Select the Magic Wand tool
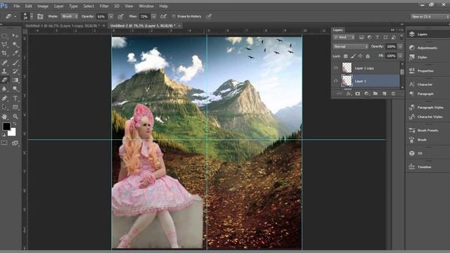This screenshot has width=450, height=253. [15, 45]
